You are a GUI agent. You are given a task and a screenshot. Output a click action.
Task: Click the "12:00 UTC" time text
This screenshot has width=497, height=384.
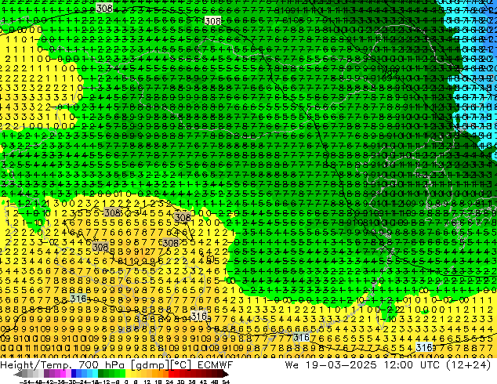(412, 364)
